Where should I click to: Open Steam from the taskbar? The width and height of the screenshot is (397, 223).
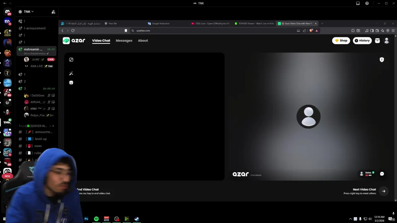136,219
